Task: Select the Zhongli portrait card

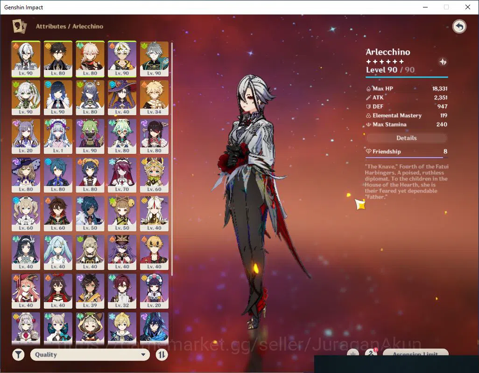Action: [x=58, y=59]
